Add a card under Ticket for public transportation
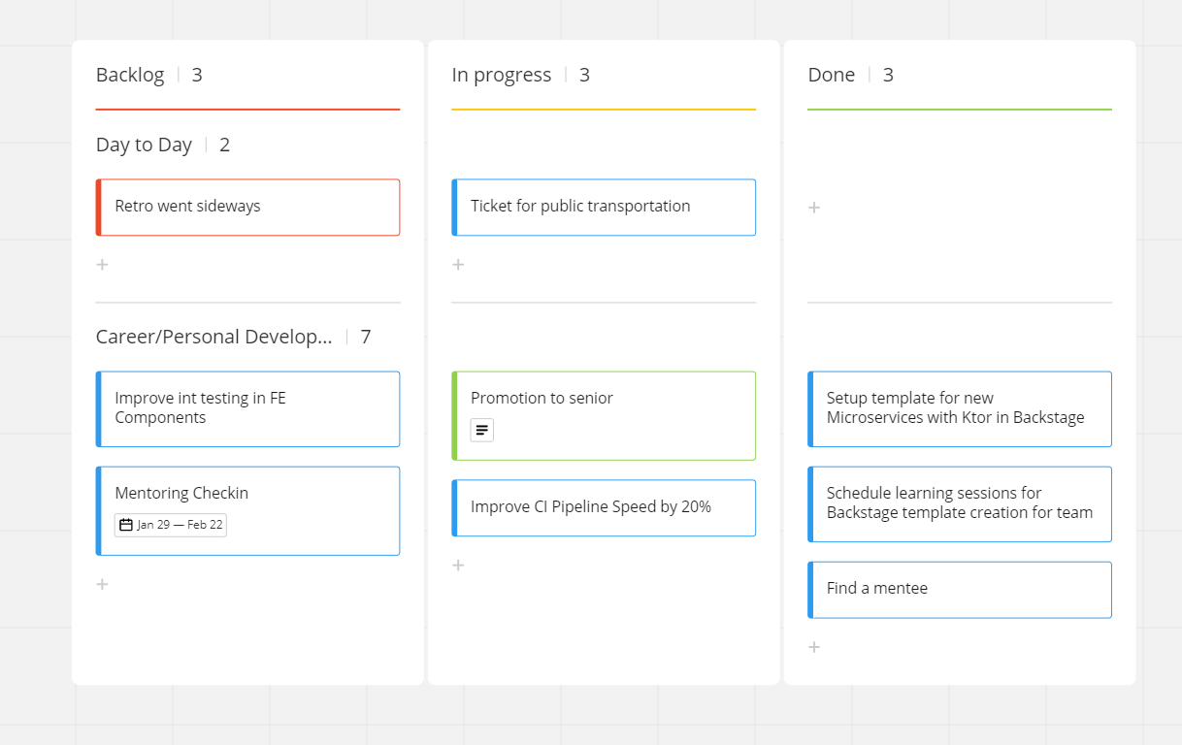The height and width of the screenshot is (745, 1182). [x=458, y=264]
